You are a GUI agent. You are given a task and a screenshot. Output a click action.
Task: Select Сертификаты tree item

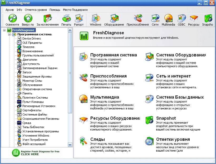click(x=32, y=110)
